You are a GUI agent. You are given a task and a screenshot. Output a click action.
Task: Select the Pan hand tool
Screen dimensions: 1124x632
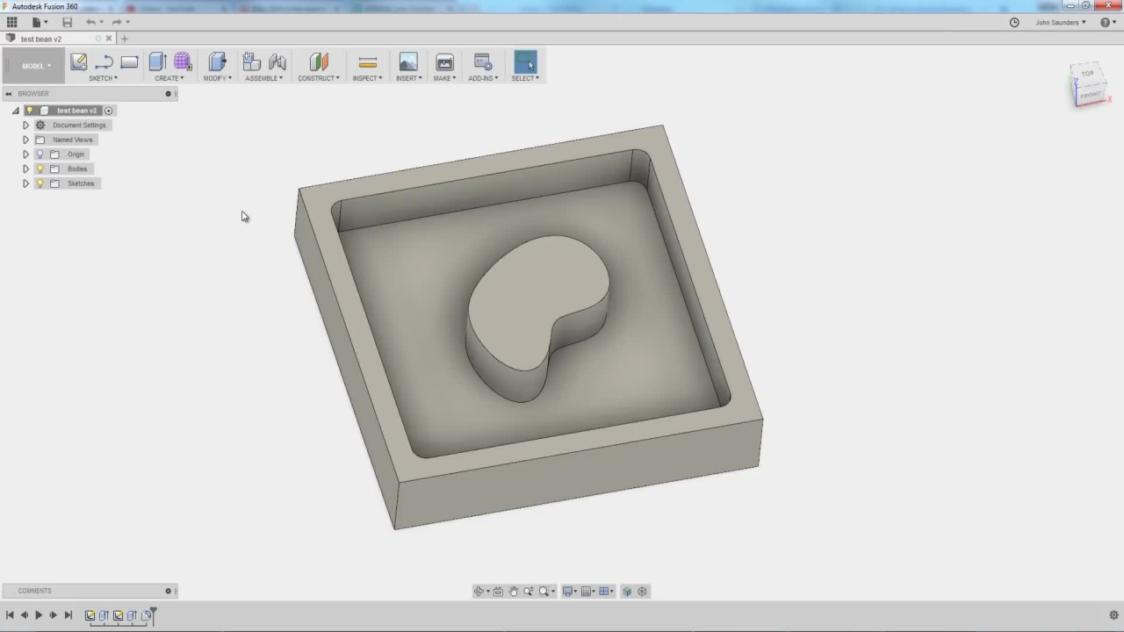(x=514, y=592)
